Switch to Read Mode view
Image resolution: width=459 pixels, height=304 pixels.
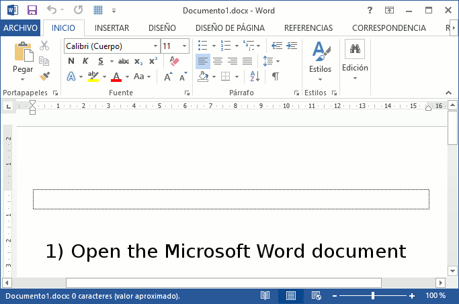[x=265, y=296]
